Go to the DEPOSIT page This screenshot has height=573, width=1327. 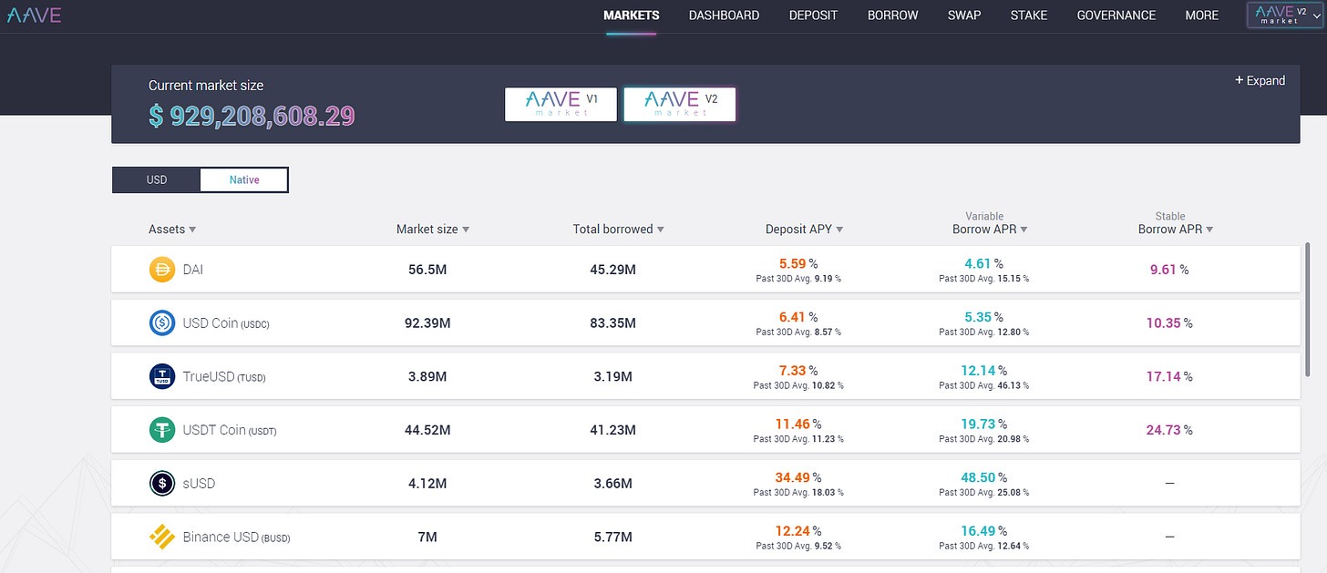pos(813,15)
